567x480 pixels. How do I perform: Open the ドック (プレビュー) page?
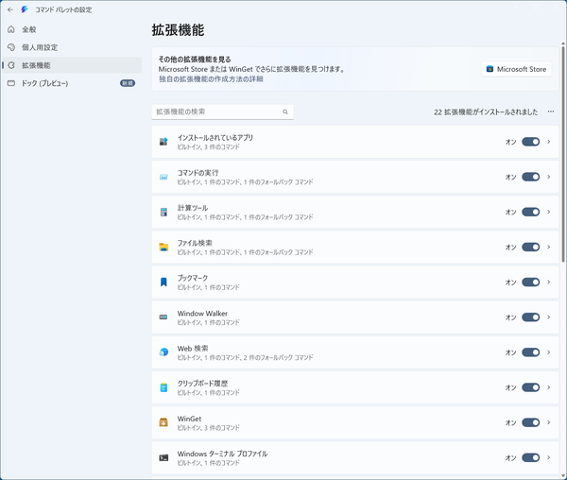tap(72, 83)
